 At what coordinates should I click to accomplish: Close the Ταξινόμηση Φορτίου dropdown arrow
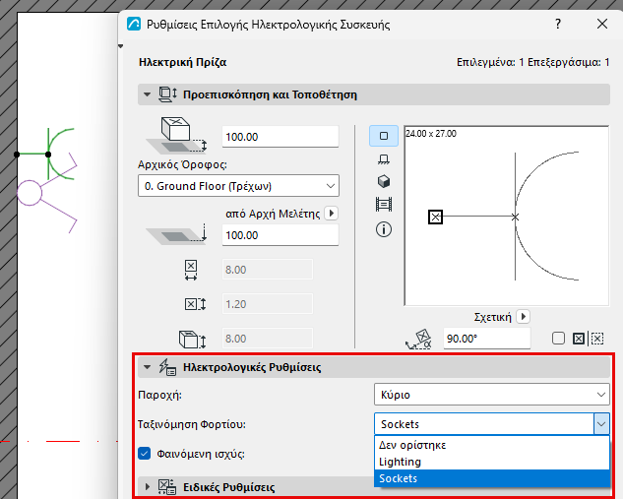(x=601, y=424)
